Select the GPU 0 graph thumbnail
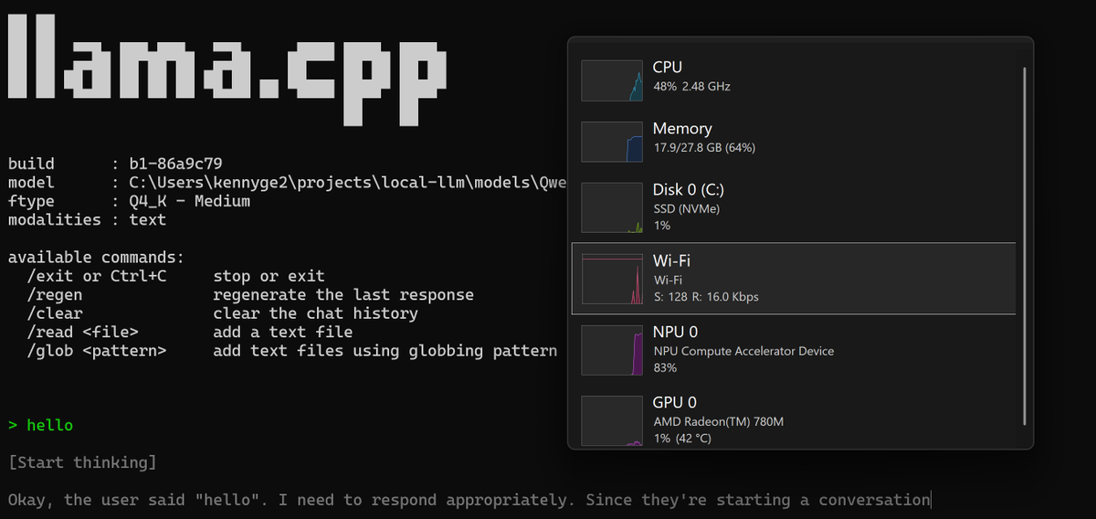The image size is (1096, 519). (x=613, y=423)
